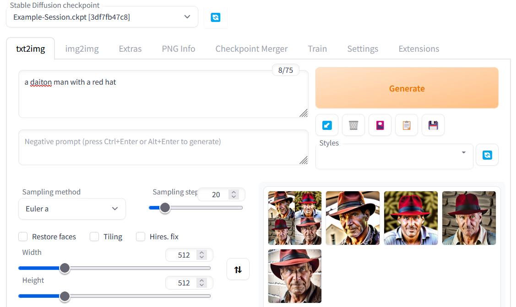Enable the Hires. fix option
The height and width of the screenshot is (307, 516).
(141, 237)
